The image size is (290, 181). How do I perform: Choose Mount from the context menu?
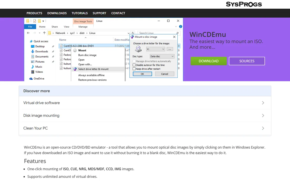coord(82,50)
